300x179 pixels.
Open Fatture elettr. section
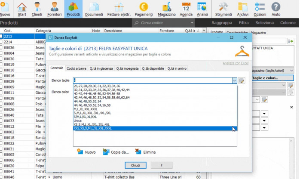(119, 9)
